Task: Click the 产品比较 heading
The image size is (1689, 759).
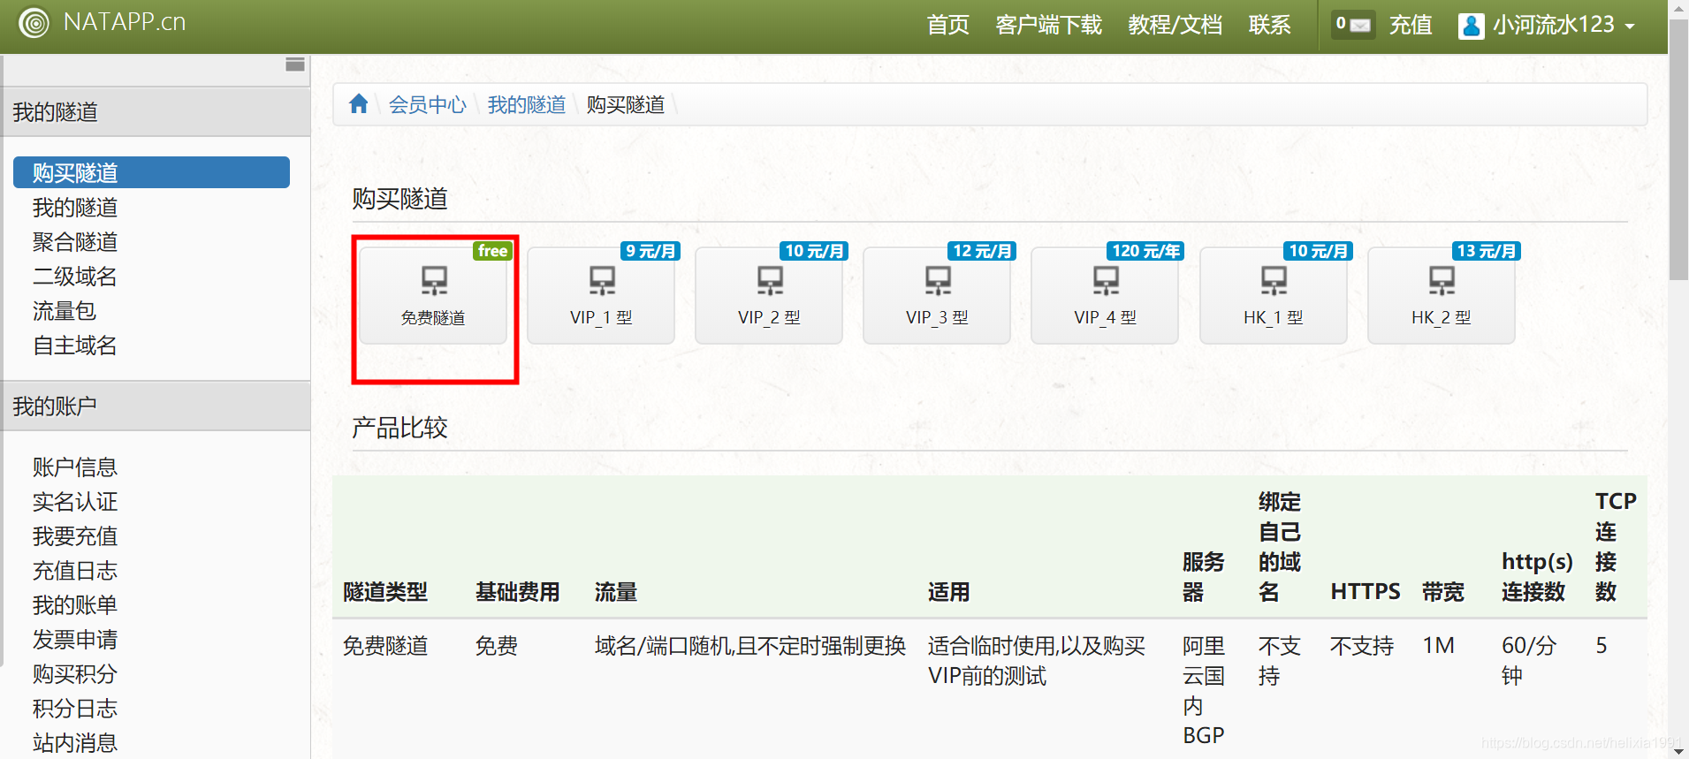Action: pyautogui.click(x=400, y=428)
